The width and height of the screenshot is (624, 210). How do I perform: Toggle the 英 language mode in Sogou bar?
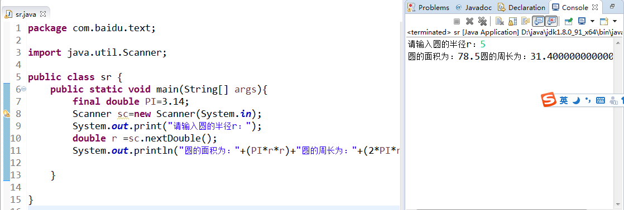point(564,100)
